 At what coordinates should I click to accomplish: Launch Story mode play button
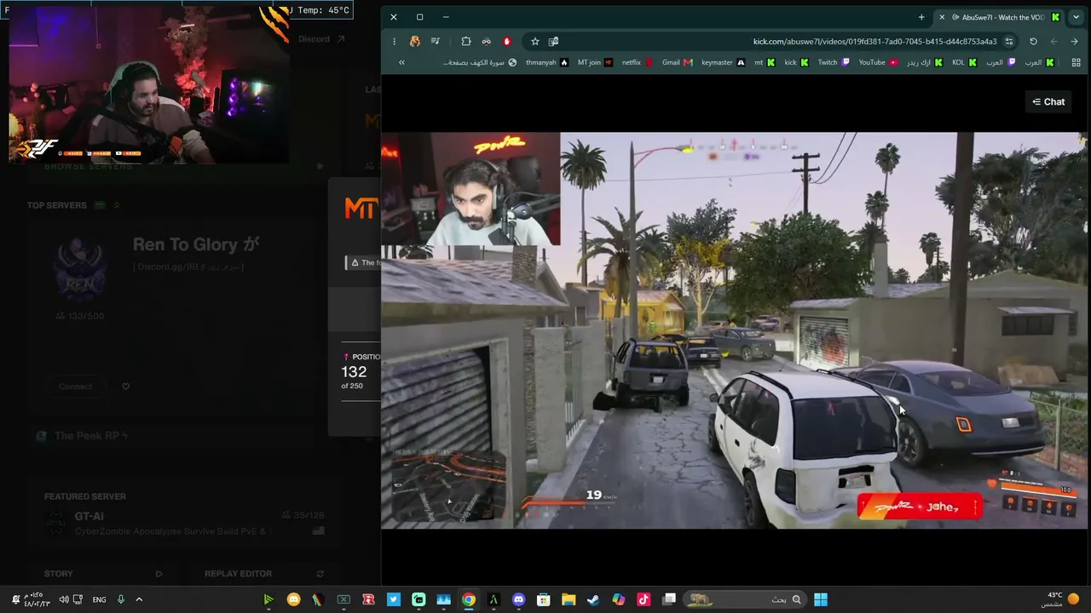point(159,574)
